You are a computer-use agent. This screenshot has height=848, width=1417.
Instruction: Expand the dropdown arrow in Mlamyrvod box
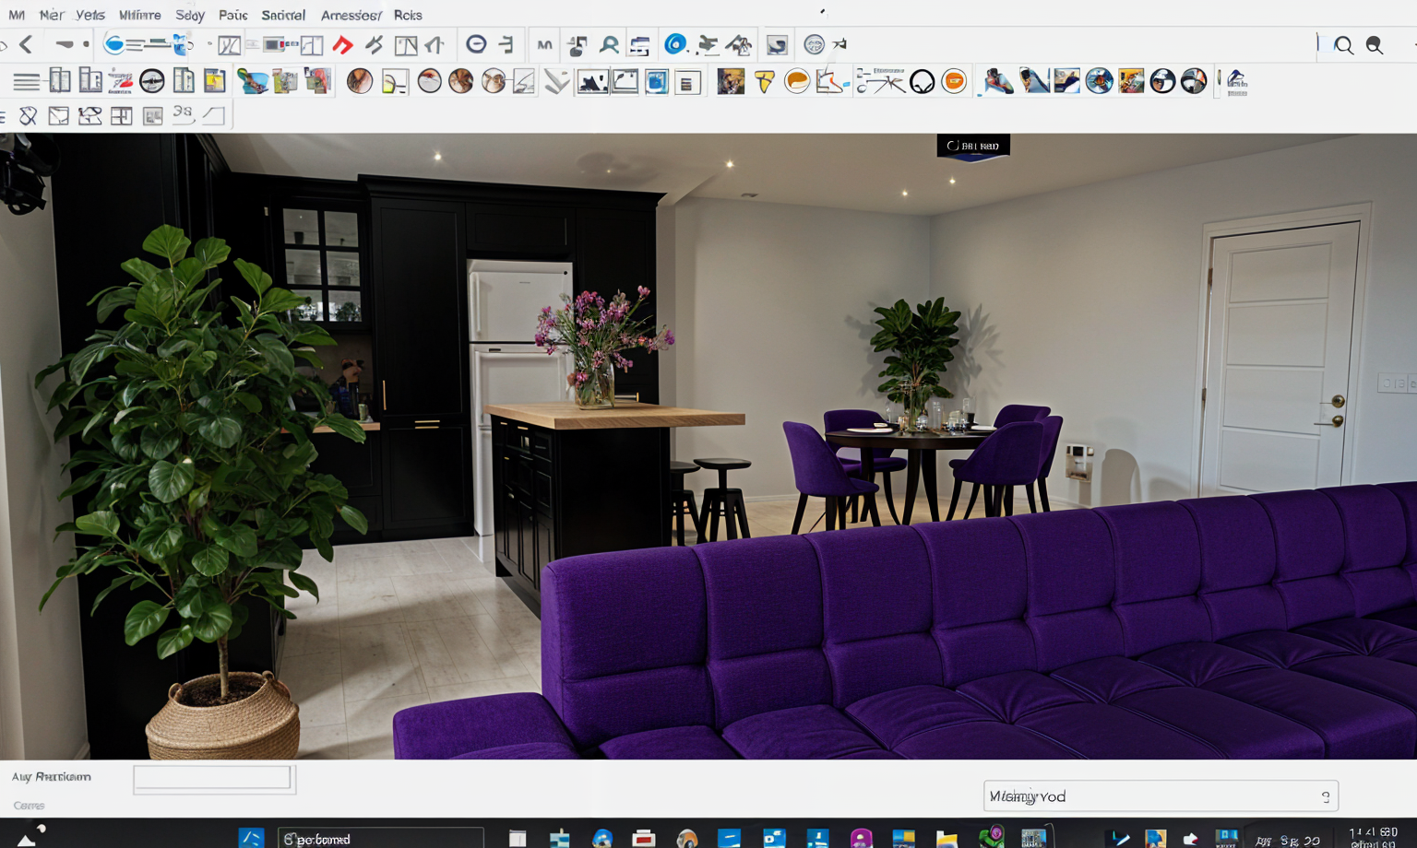pos(1326,796)
